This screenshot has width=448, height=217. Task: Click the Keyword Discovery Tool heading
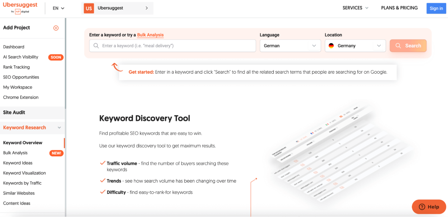tap(145, 118)
